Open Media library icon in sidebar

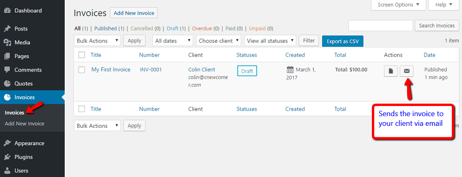click(x=7, y=42)
